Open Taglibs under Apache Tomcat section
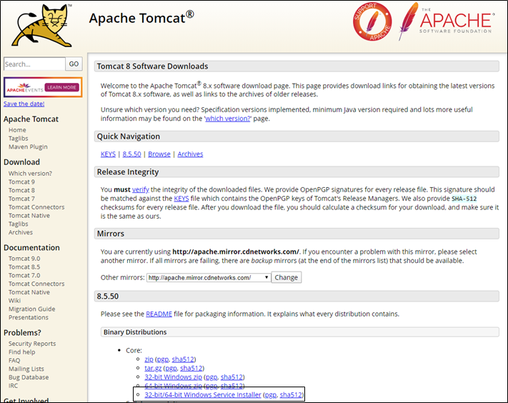Image resolution: width=508 pixels, height=403 pixels. click(x=18, y=139)
